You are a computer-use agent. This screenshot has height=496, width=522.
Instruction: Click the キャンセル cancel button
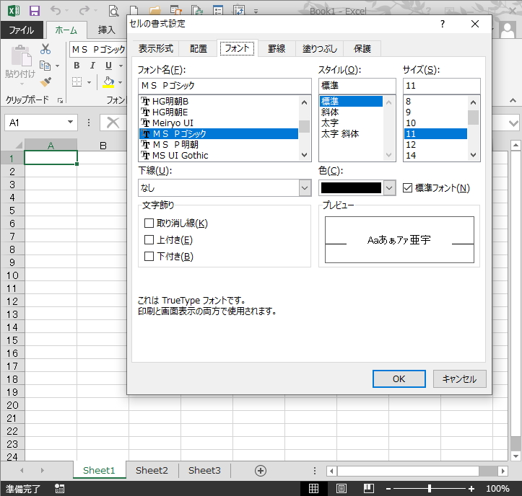point(459,379)
